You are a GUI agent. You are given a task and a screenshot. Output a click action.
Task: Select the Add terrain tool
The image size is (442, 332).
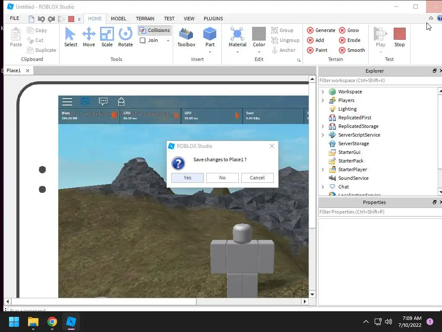[316, 40]
